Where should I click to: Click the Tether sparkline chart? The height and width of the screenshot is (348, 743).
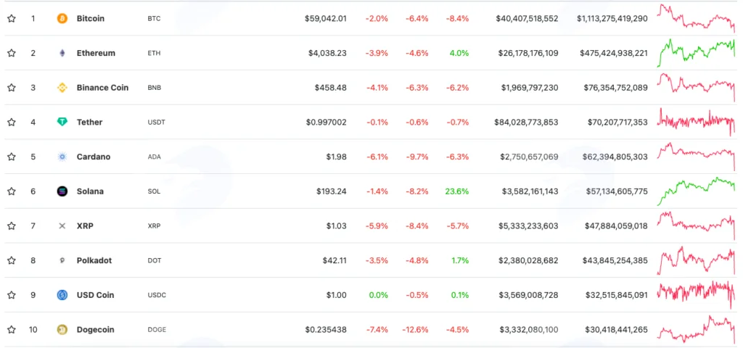coord(696,122)
